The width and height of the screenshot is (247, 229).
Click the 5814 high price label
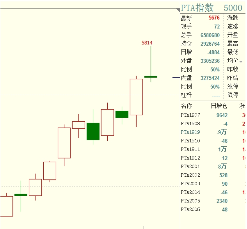click(147, 43)
